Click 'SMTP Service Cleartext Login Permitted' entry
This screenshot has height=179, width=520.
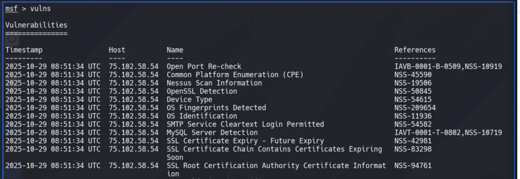click(x=245, y=124)
